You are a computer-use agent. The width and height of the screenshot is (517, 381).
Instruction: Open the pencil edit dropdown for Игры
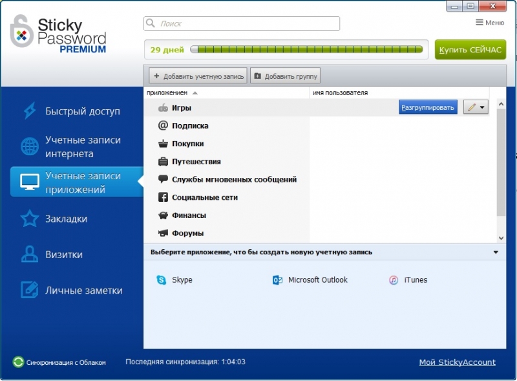coord(476,107)
